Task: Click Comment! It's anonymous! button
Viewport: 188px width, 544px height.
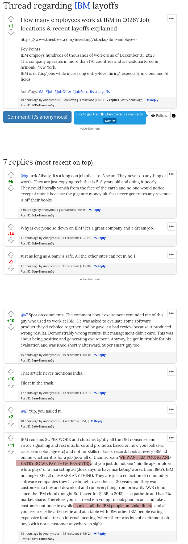Action: coord(37,117)
